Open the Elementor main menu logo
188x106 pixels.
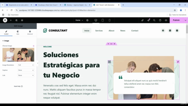pos(5,20)
